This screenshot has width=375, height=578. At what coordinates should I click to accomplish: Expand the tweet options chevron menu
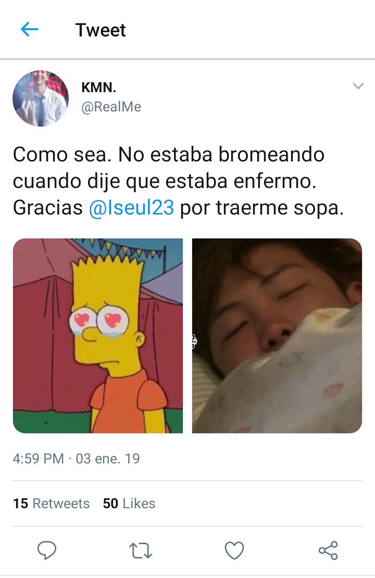pyautogui.click(x=358, y=86)
